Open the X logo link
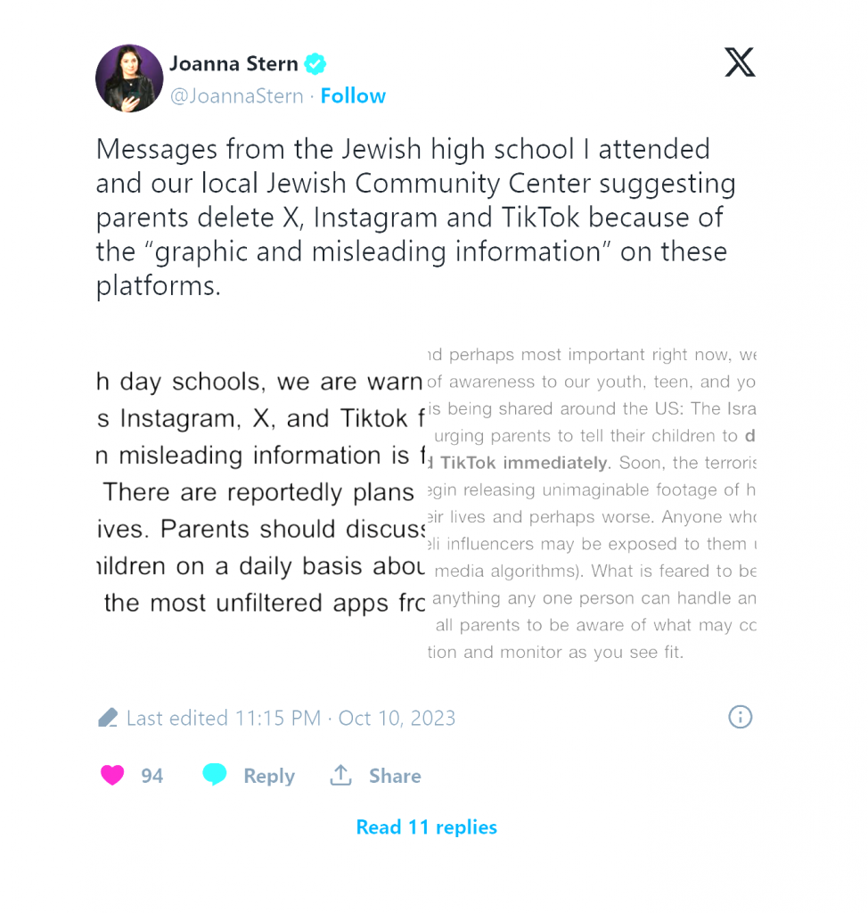The image size is (868, 913). click(740, 62)
